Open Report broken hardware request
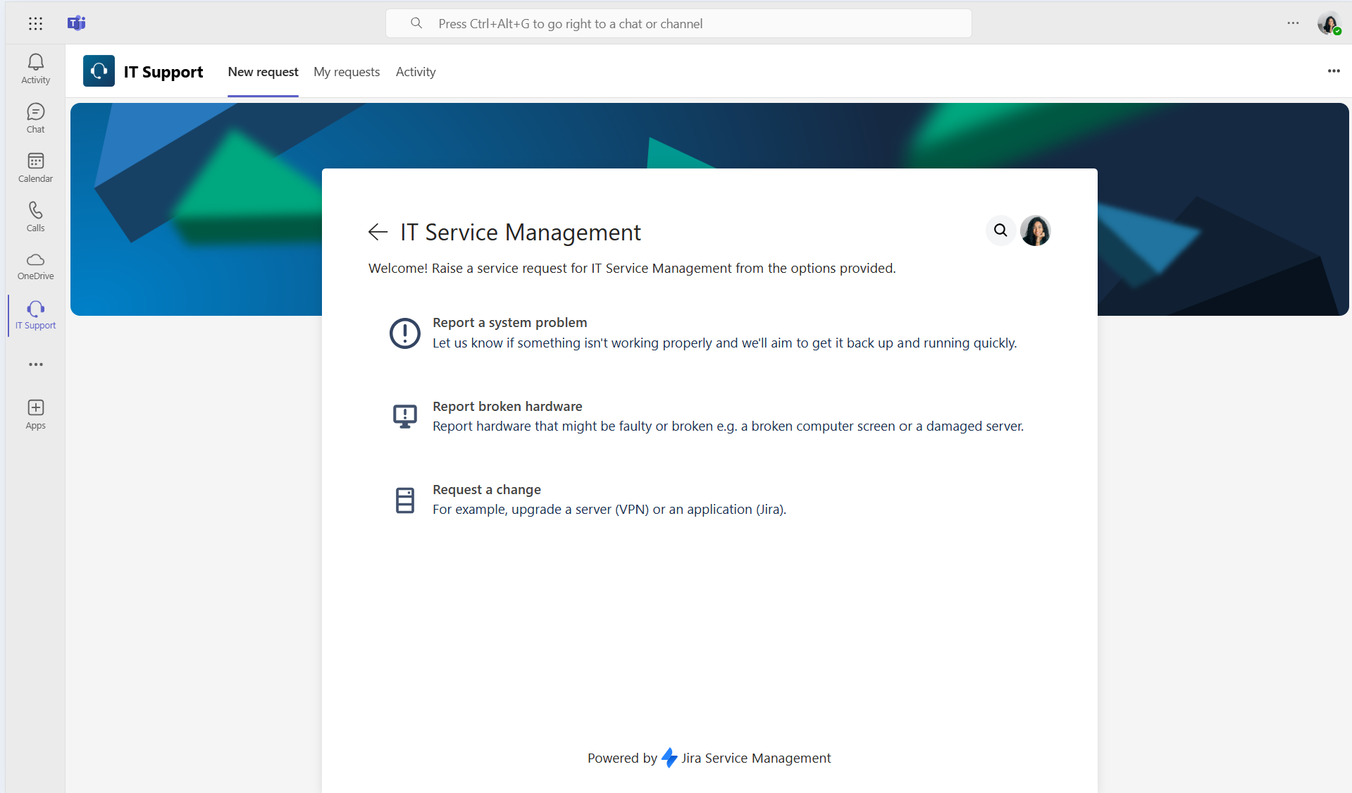 (x=507, y=407)
